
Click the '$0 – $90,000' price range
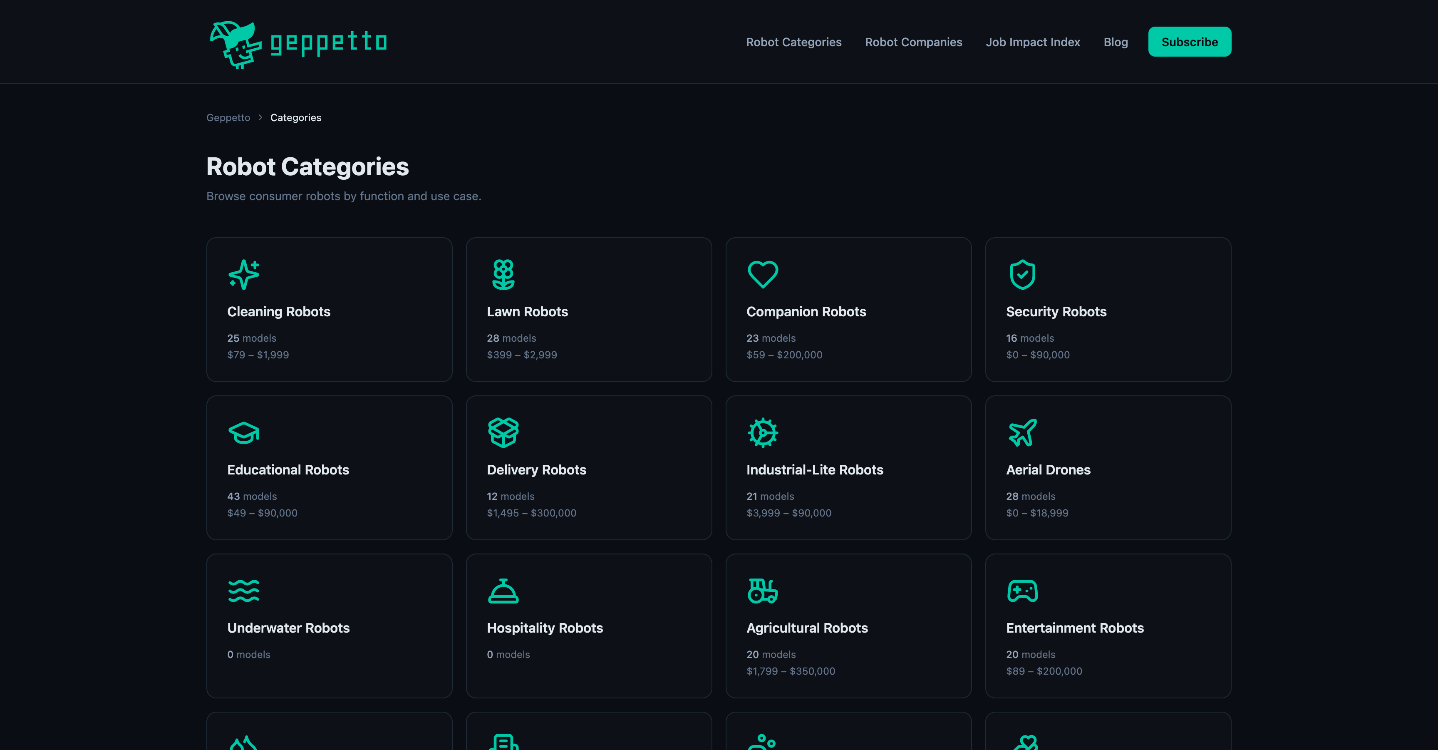pyautogui.click(x=1037, y=355)
